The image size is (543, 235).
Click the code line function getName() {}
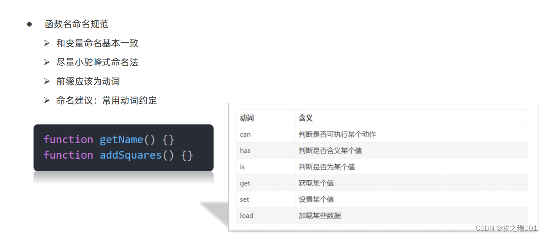[x=109, y=140]
